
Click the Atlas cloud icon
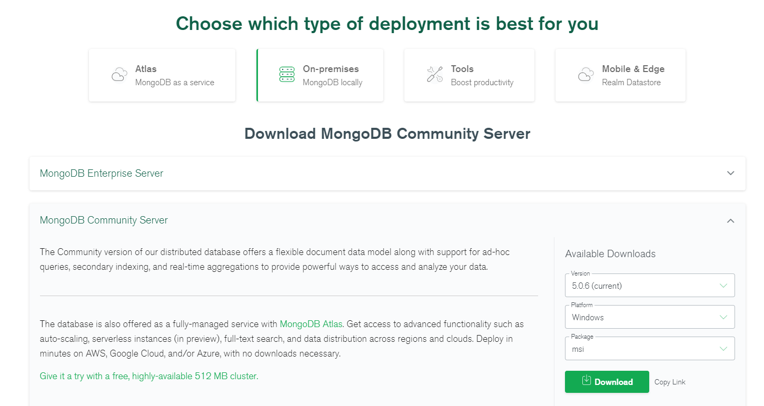tap(120, 75)
